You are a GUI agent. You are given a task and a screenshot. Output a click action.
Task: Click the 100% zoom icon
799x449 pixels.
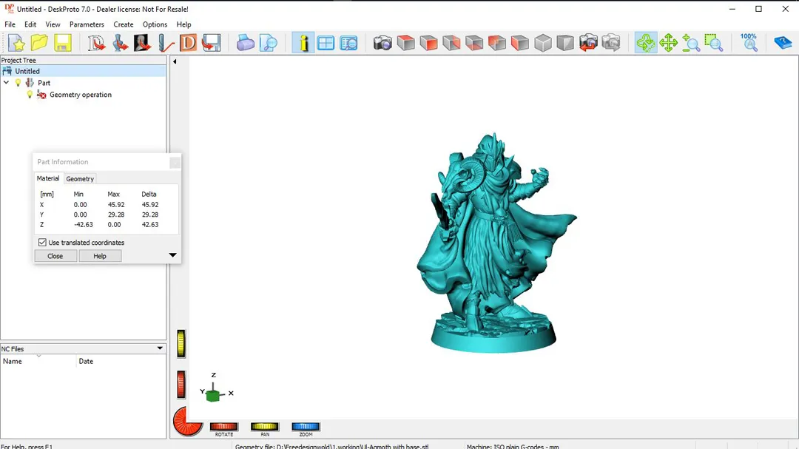pyautogui.click(x=749, y=42)
